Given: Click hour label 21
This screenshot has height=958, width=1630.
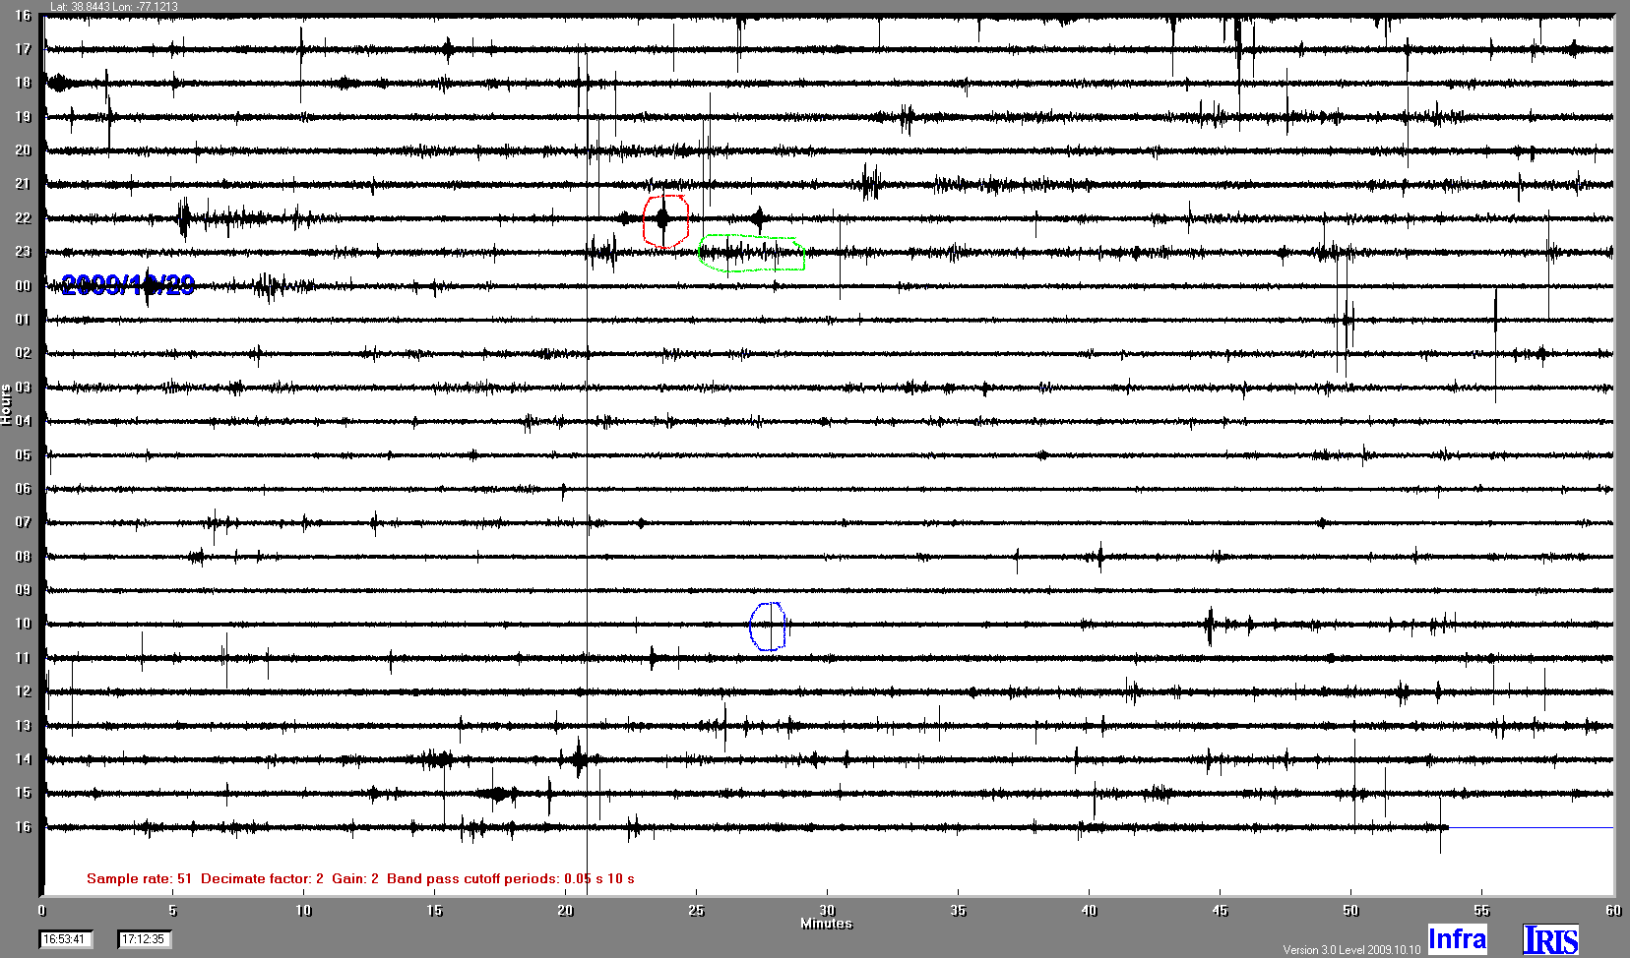Looking at the screenshot, I should pyautogui.click(x=23, y=184).
